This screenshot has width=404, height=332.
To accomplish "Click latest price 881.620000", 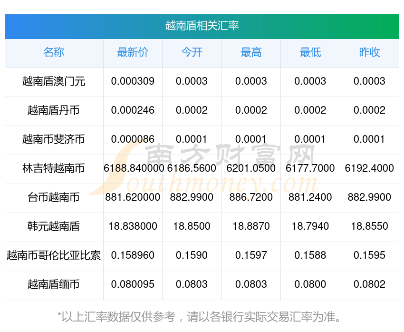I will click(x=133, y=197).
